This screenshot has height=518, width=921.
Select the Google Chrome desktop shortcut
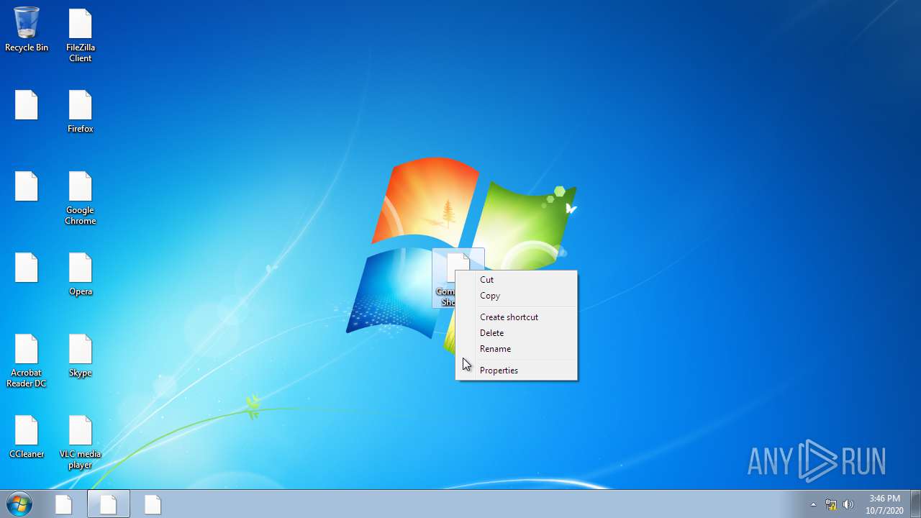(x=81, y=198)
